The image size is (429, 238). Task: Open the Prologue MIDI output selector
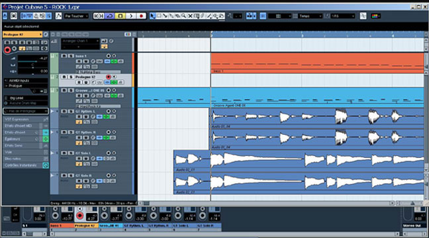[26, 86]
